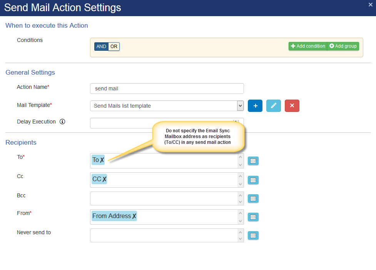Open address book for Never send to
Image resolution: width=376 pixels, height=270 pixels.
point(253,235)
